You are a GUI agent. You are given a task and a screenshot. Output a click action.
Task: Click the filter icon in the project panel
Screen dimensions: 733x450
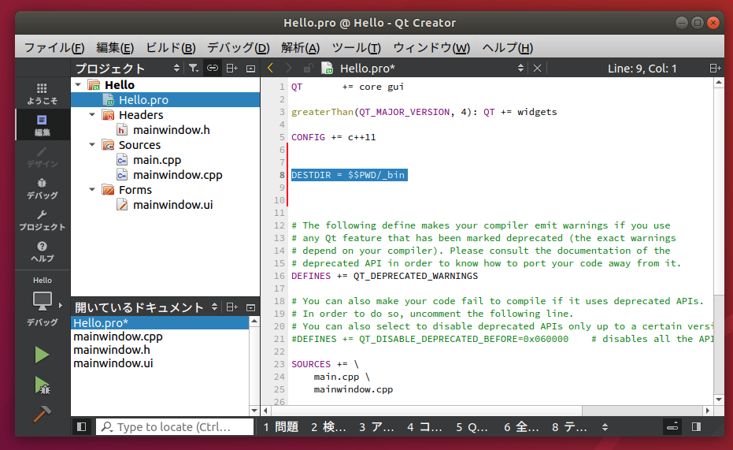pos(193,69)
